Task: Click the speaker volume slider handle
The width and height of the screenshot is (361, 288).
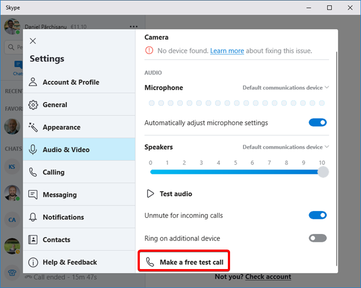Action: (323, 172)
